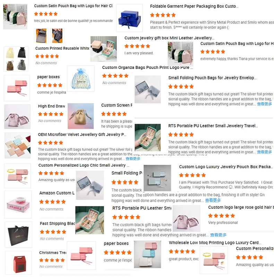Viewport: 274px width, 277px height.
Task: Open Custom Jewelry gift box Mini Leather title
Action: (x=169, y=38)
